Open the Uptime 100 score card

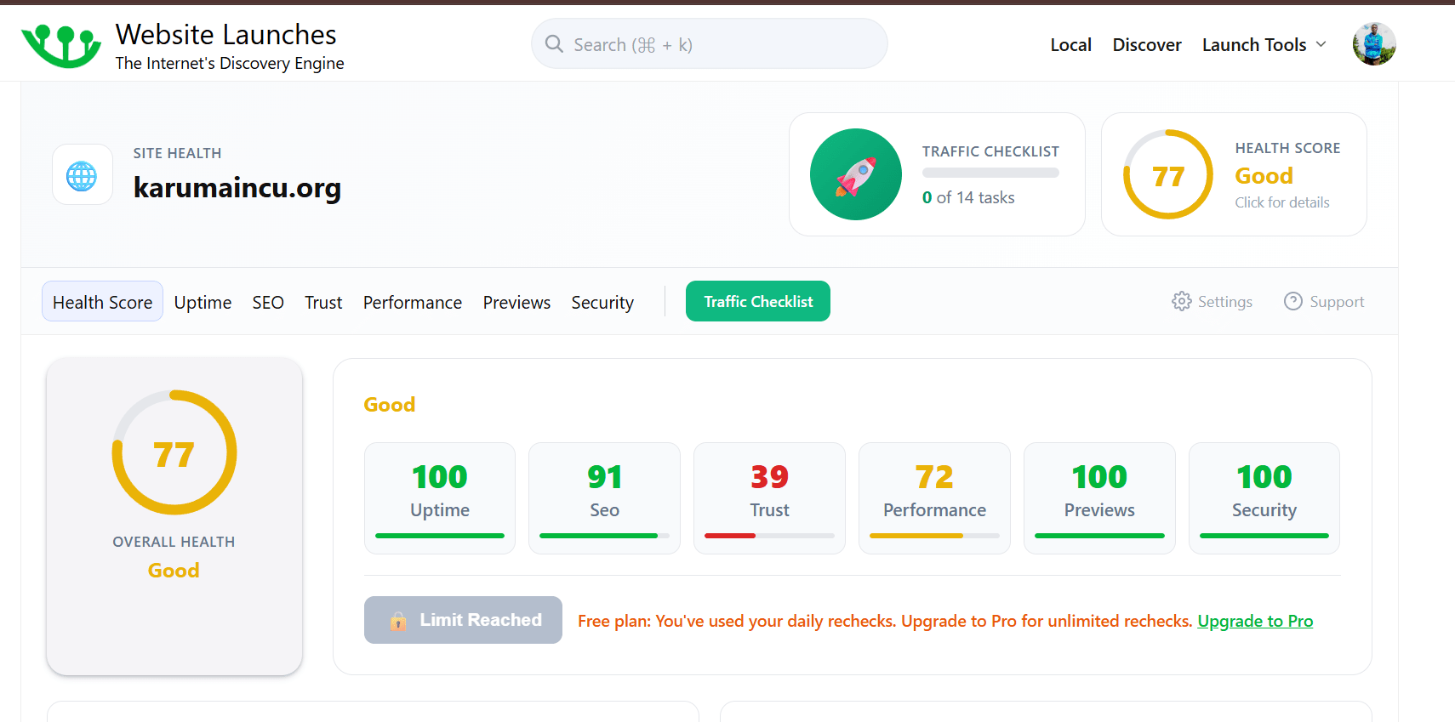click(x=440, y=498)
